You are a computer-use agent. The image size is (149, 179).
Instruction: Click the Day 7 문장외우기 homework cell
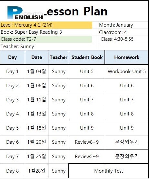pyautogui.click(x=127, y=157)
